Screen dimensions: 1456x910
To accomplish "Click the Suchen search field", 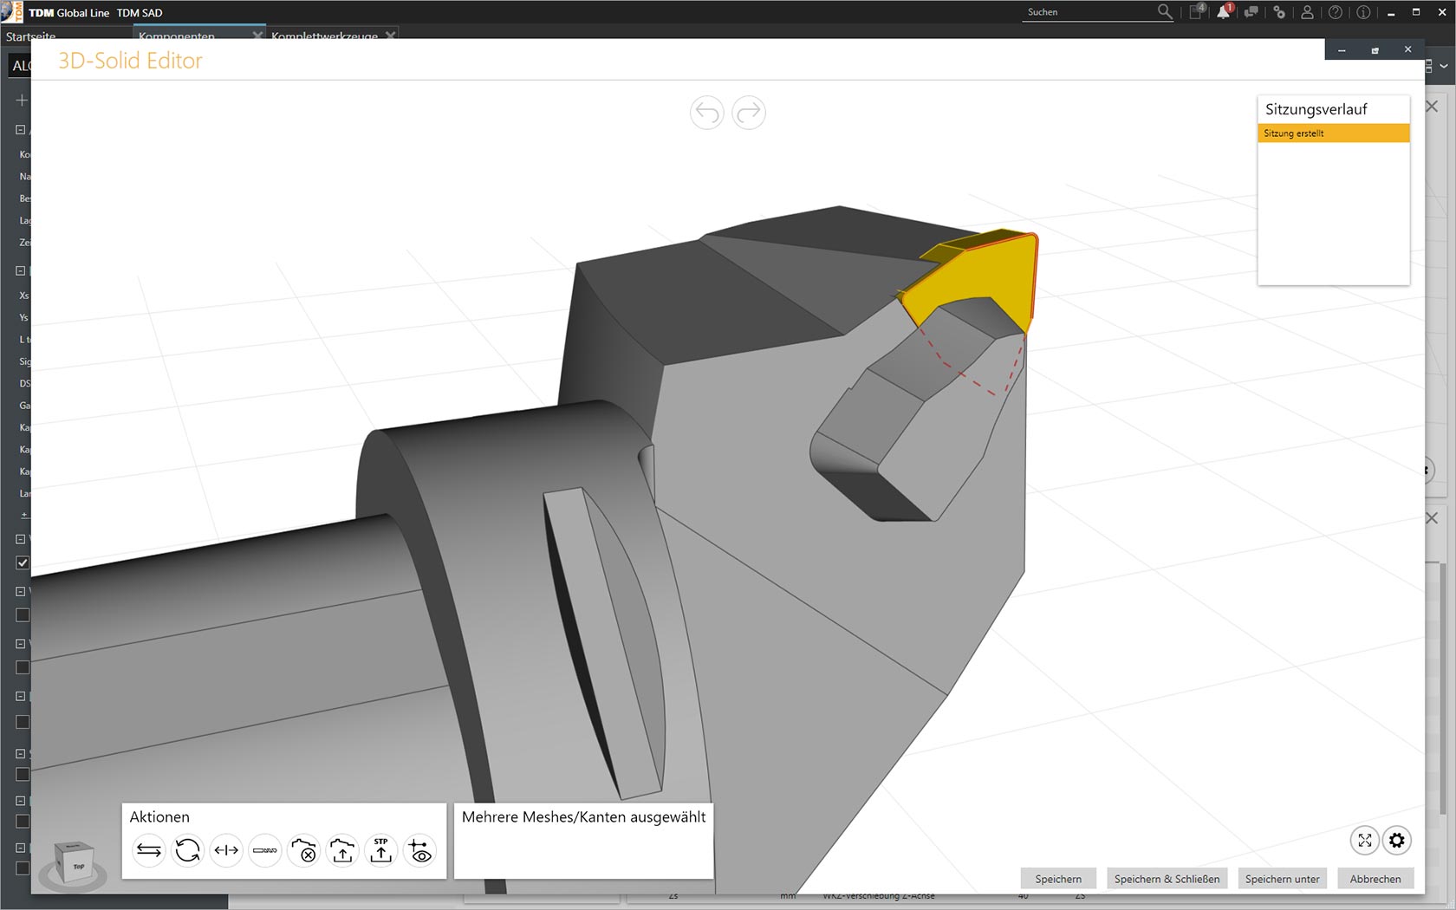I will tap(1089, 12).
